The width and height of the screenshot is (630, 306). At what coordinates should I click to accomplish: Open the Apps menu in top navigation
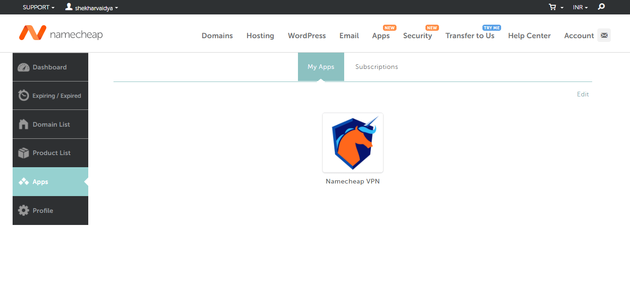pyautogui.click(x=381, y=35)
